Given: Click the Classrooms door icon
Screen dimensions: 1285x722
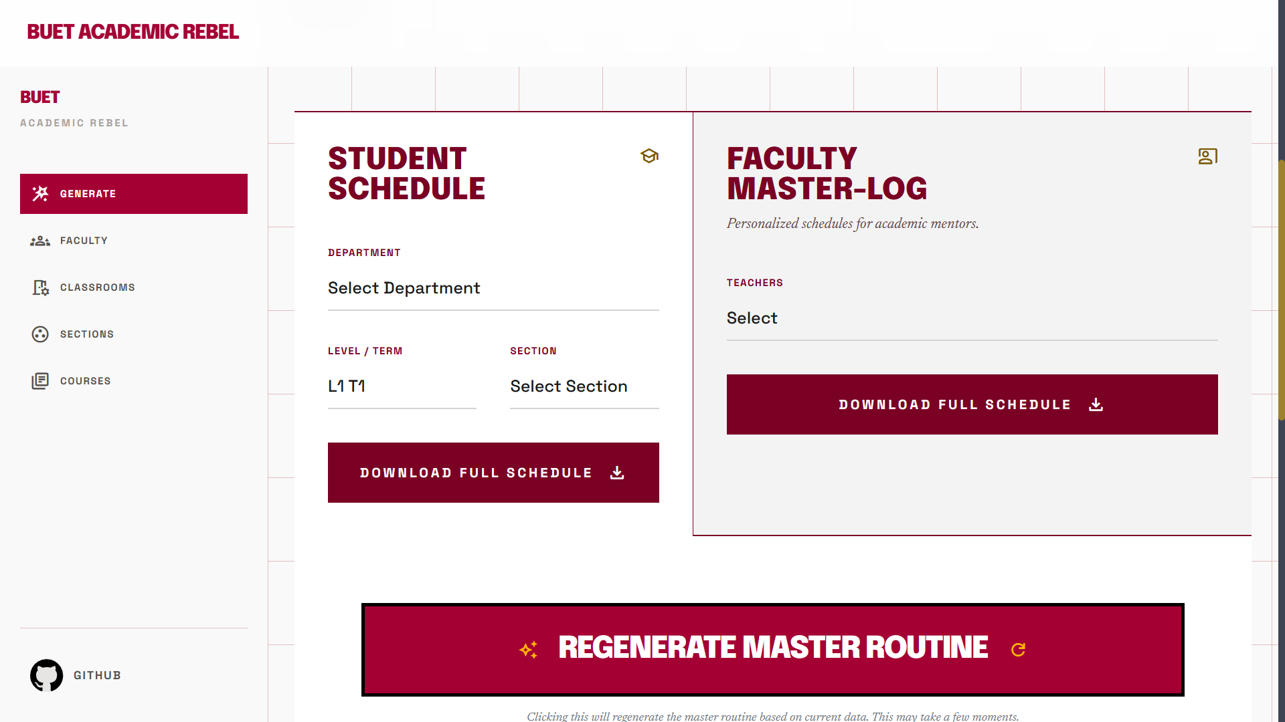Looking at the screenshot, I should pyautogui.click(x=40, y=287).
